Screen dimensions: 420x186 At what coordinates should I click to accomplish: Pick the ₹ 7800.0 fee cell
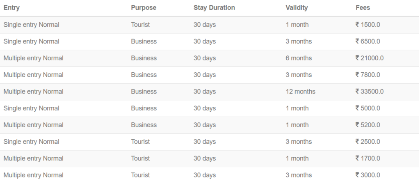pos(368,75)
